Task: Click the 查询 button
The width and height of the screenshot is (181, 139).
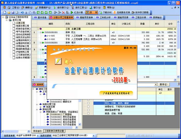Action: point(163,85)
